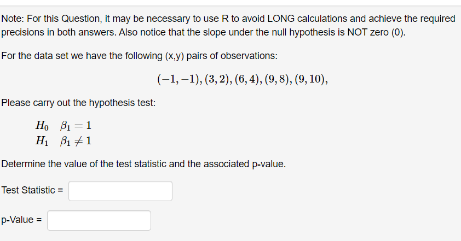The width and height of the screenshot is (461, 241).
Task: Click the word LONG in the note
Action: pos(281,19)
